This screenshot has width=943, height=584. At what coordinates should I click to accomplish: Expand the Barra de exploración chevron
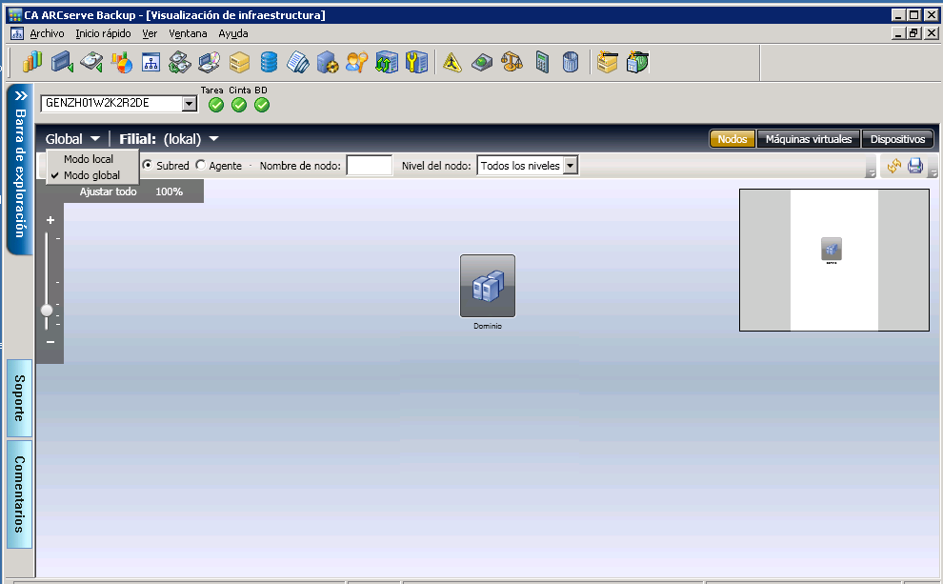(x=21, y=95)
